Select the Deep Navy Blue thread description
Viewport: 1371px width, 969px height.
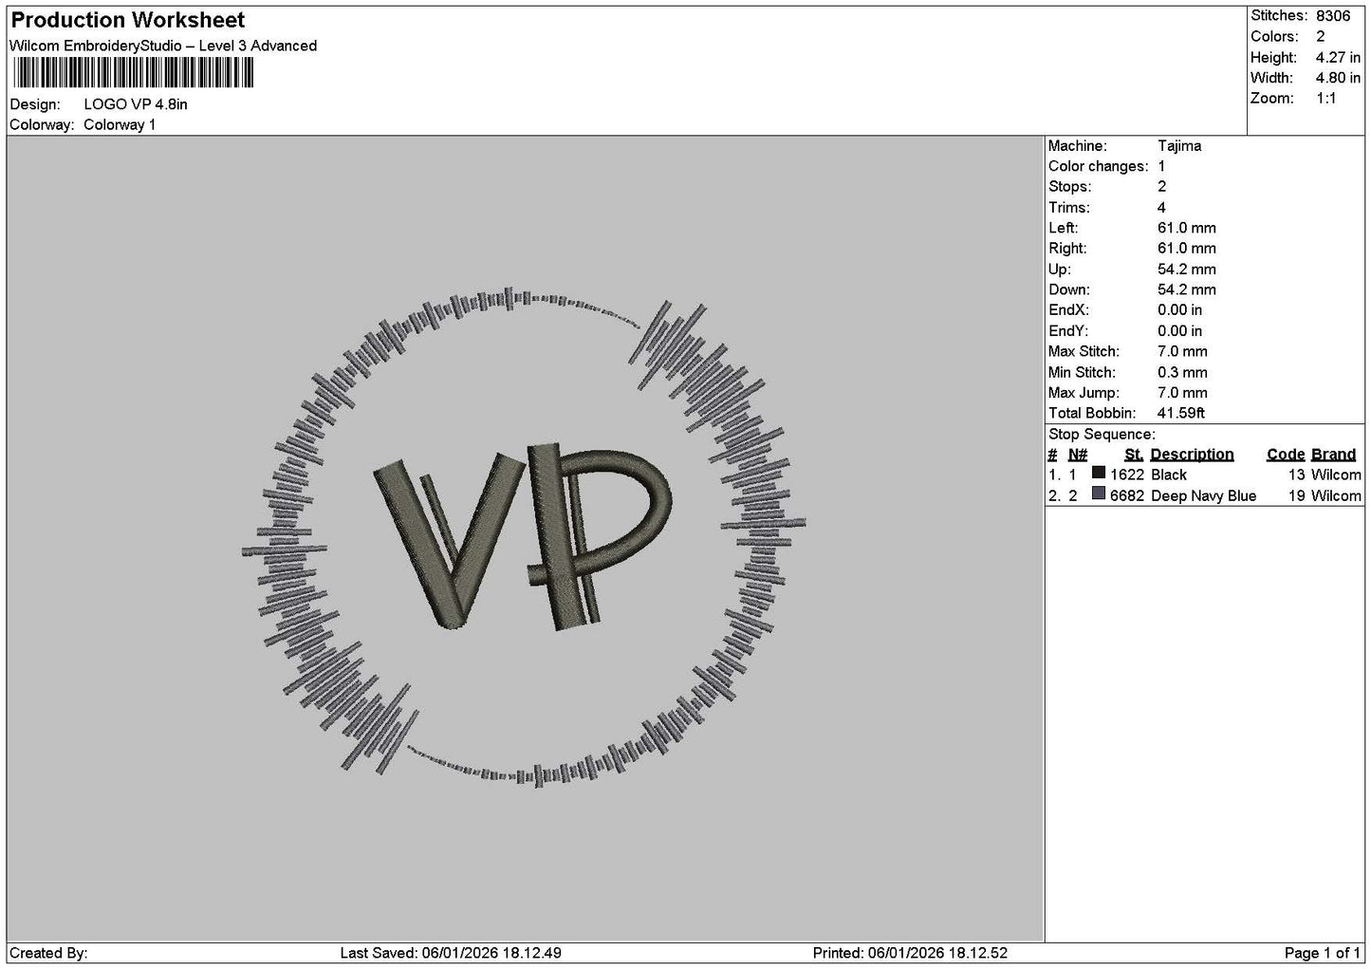(x=1203, y=496)
